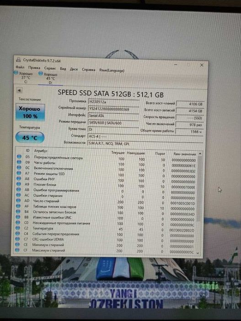Open the Диск menu

pyautogui.click(x=74, y=69)
